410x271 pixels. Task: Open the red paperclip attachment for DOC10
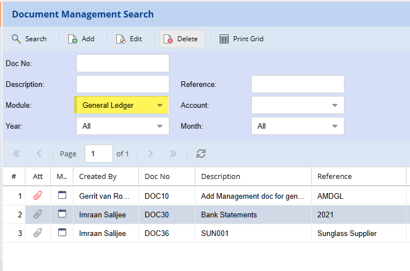click(x=38, y=196)
